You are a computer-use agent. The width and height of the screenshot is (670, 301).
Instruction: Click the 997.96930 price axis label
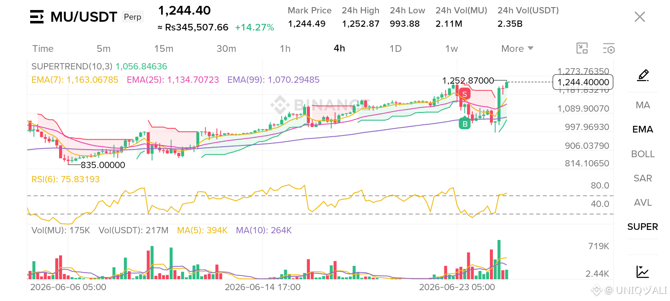point(587,127)
